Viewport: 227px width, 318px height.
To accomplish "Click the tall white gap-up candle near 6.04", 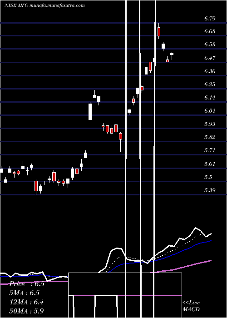I will (90, 112).
